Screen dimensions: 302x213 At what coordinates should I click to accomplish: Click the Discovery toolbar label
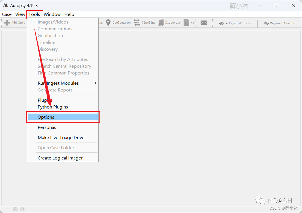[173, 23]
